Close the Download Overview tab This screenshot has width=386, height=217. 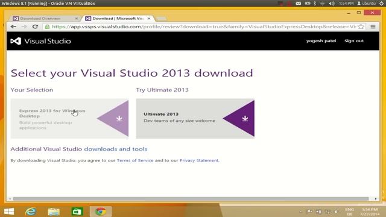click(x=77, y=19)
